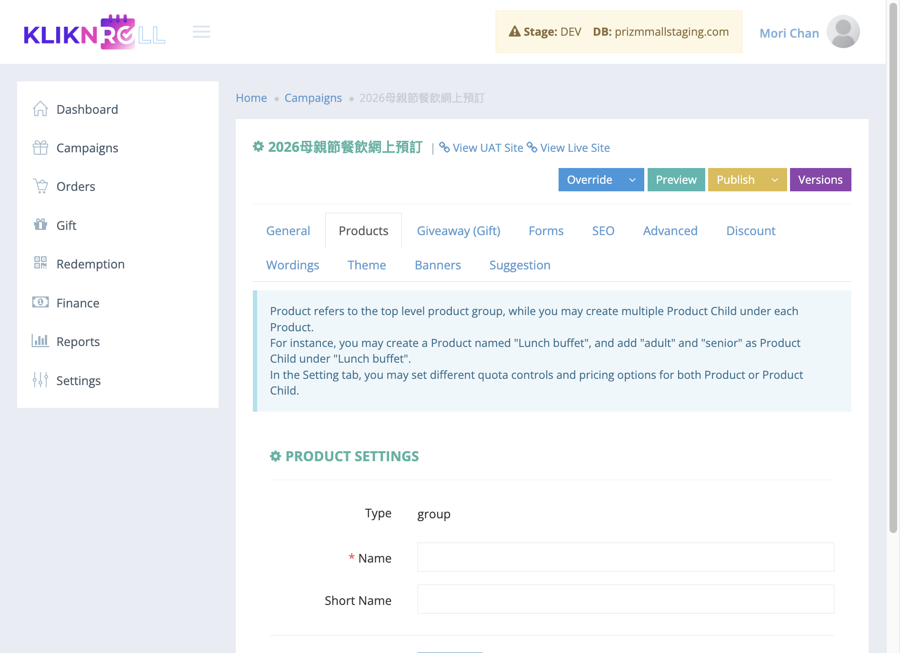Focus the Name input field

point(626,557)
